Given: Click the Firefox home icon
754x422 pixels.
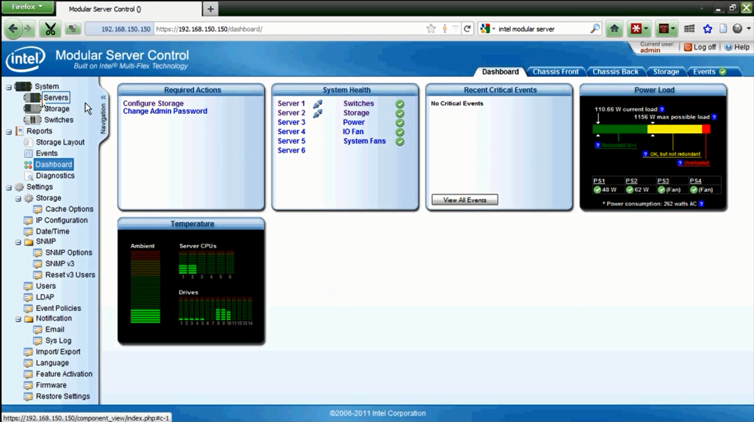Looking at the screenshot, I should point(614,29).
